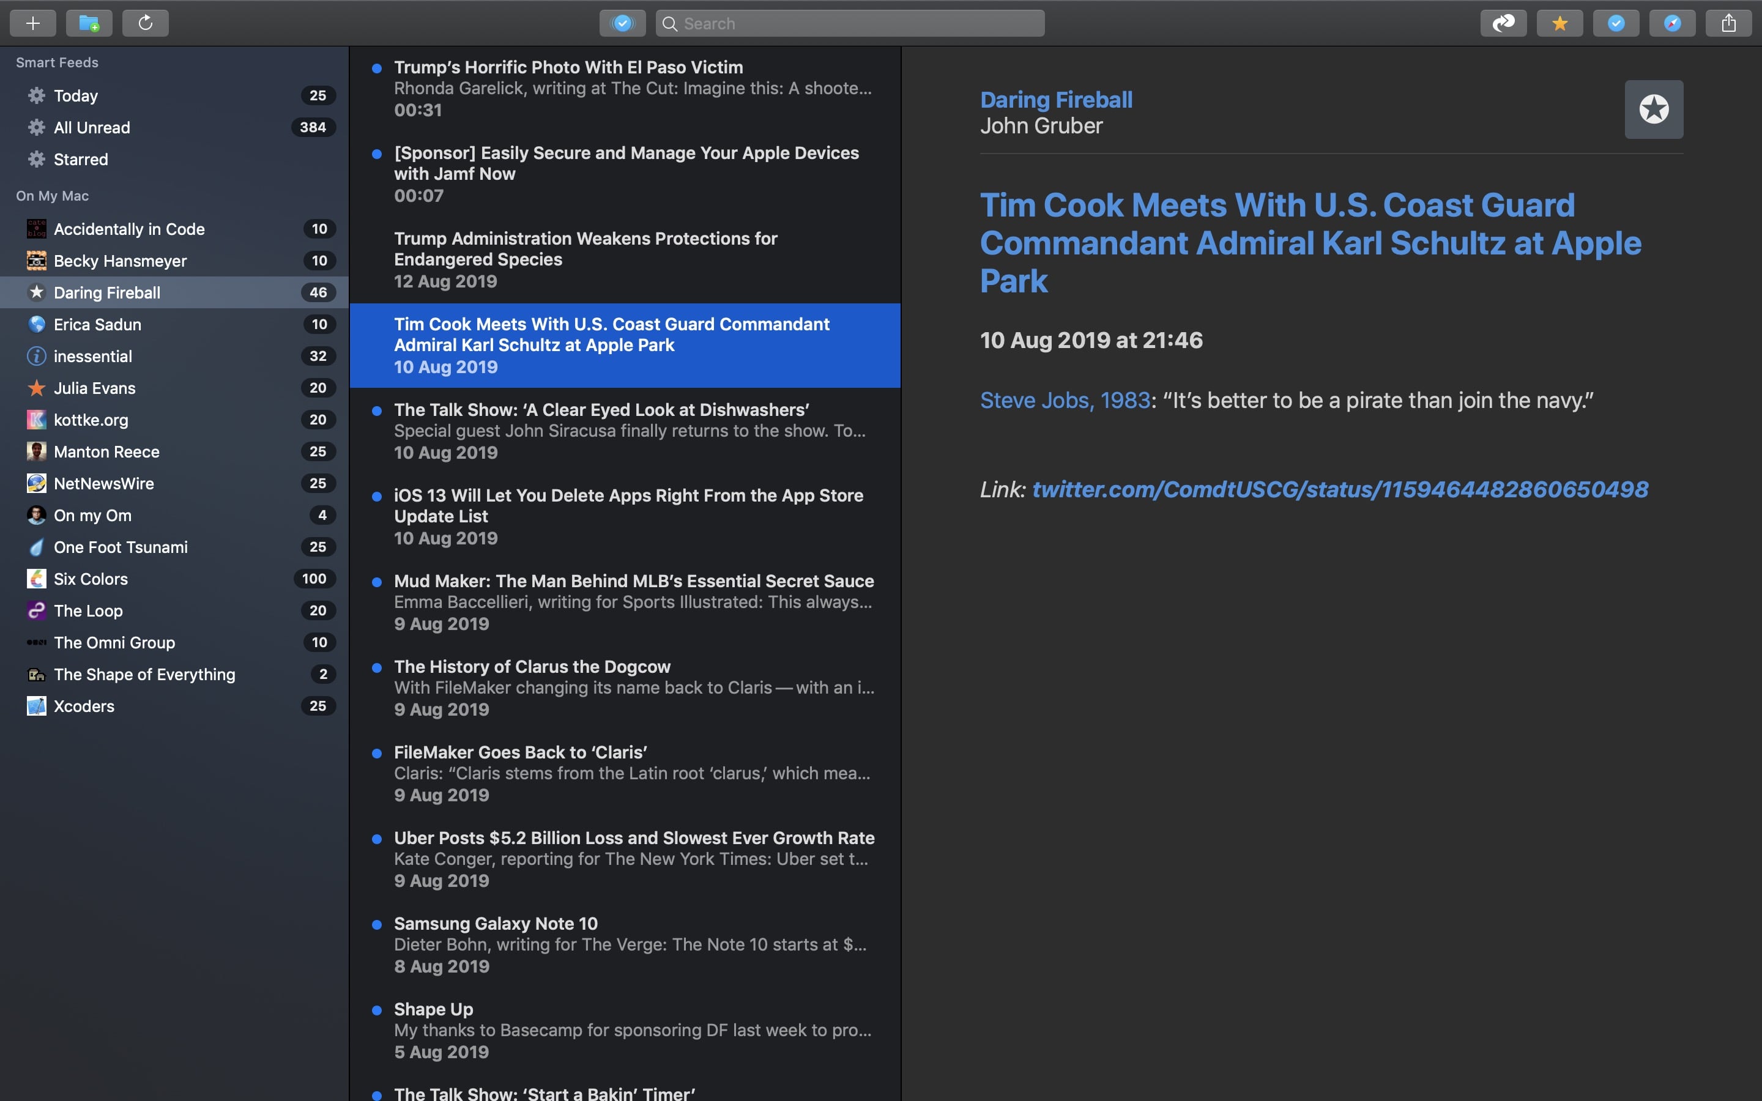Click the plus button to add a new feed
The width and height of the screenshot is (1762, 1101).
33,23
